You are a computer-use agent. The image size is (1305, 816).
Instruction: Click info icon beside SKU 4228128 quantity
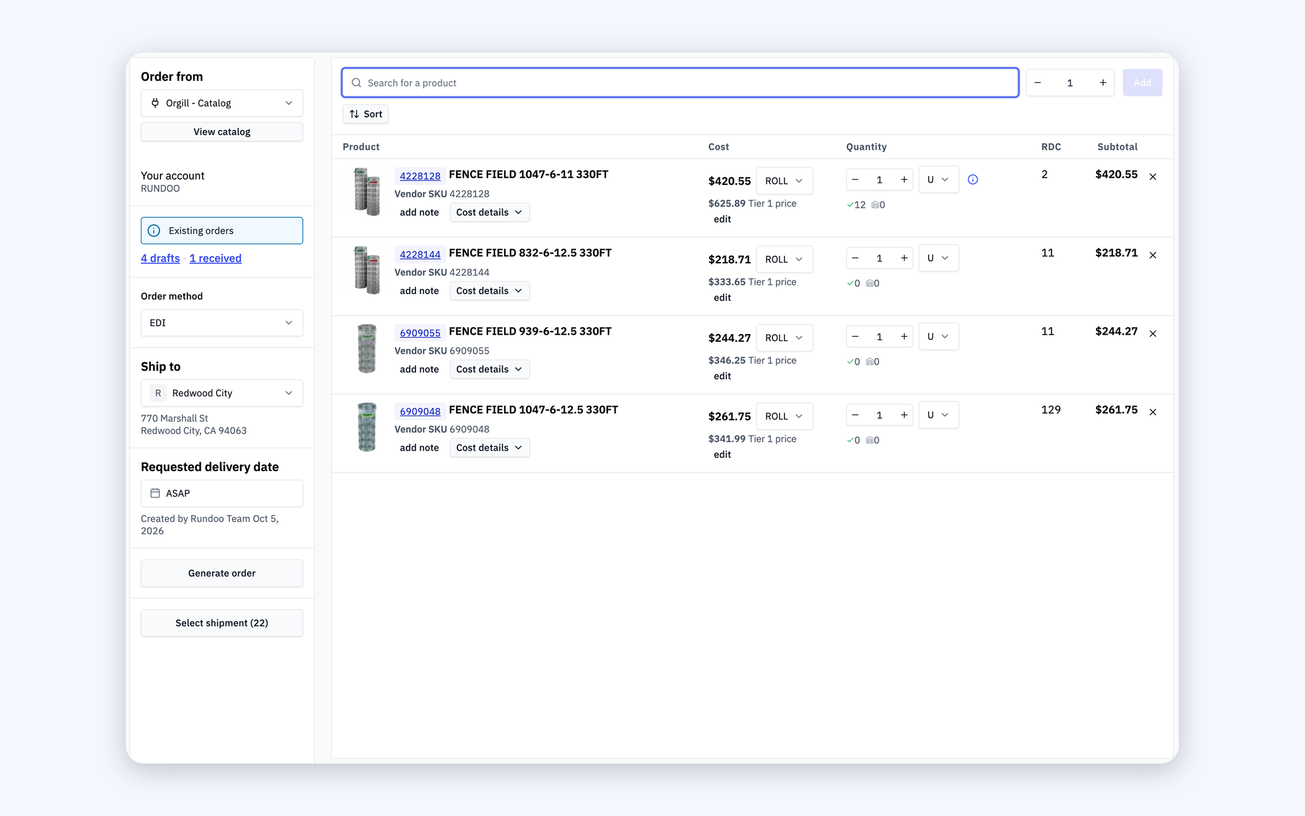[x=972, y=180]
